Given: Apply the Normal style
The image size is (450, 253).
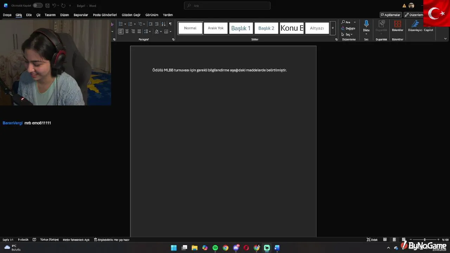Looking at the screenshot, I should click(x=190, y=28).
